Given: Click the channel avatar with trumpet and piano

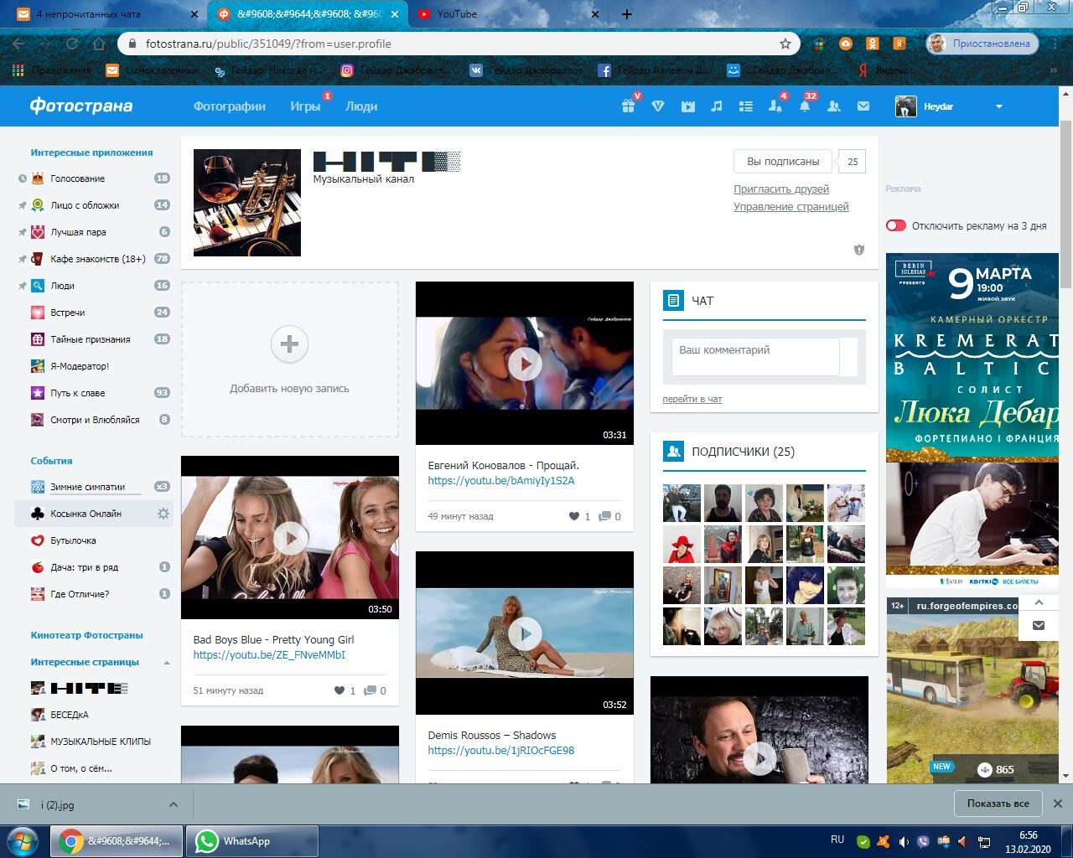Looking at the screenshot, I should pos(247,203).
